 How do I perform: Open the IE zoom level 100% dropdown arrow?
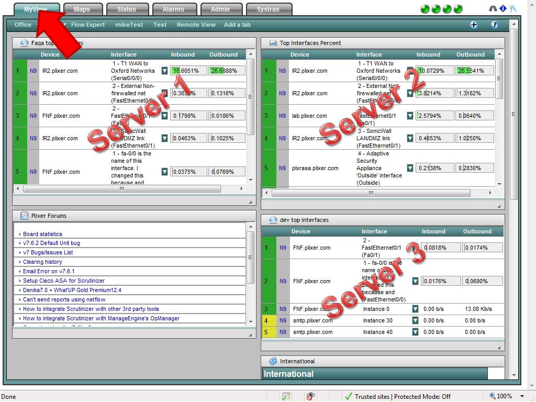pyautogui.click(x=522, y=397)
